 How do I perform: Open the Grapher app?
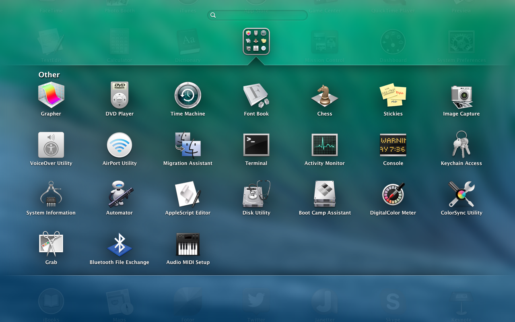pyautogui.click(x=51, y=95)
